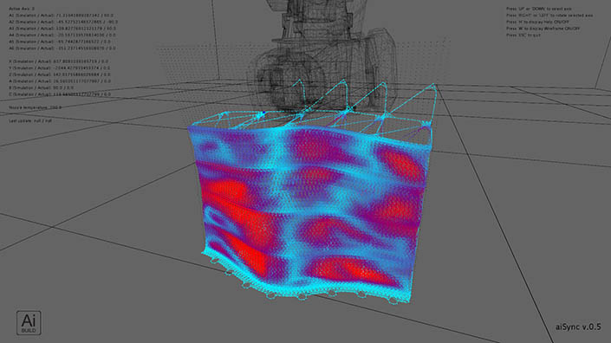Click the blue node on the lattice top edge
The image size is (611, 343).
coord(263,113)
